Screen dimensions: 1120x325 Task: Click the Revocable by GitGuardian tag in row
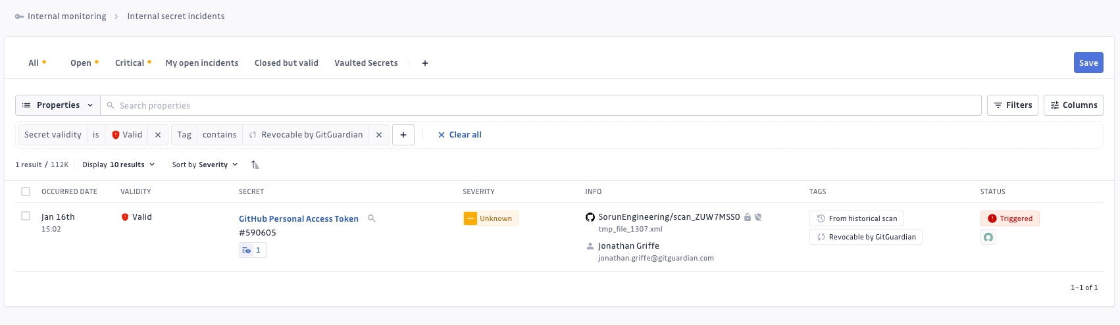(x=866, y=237)
